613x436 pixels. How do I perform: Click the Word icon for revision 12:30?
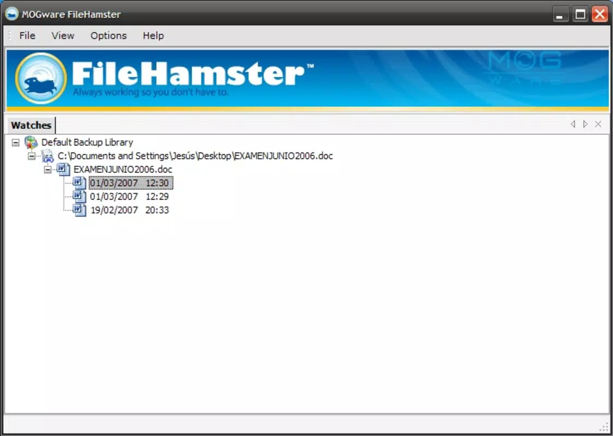tap(79, 183)
